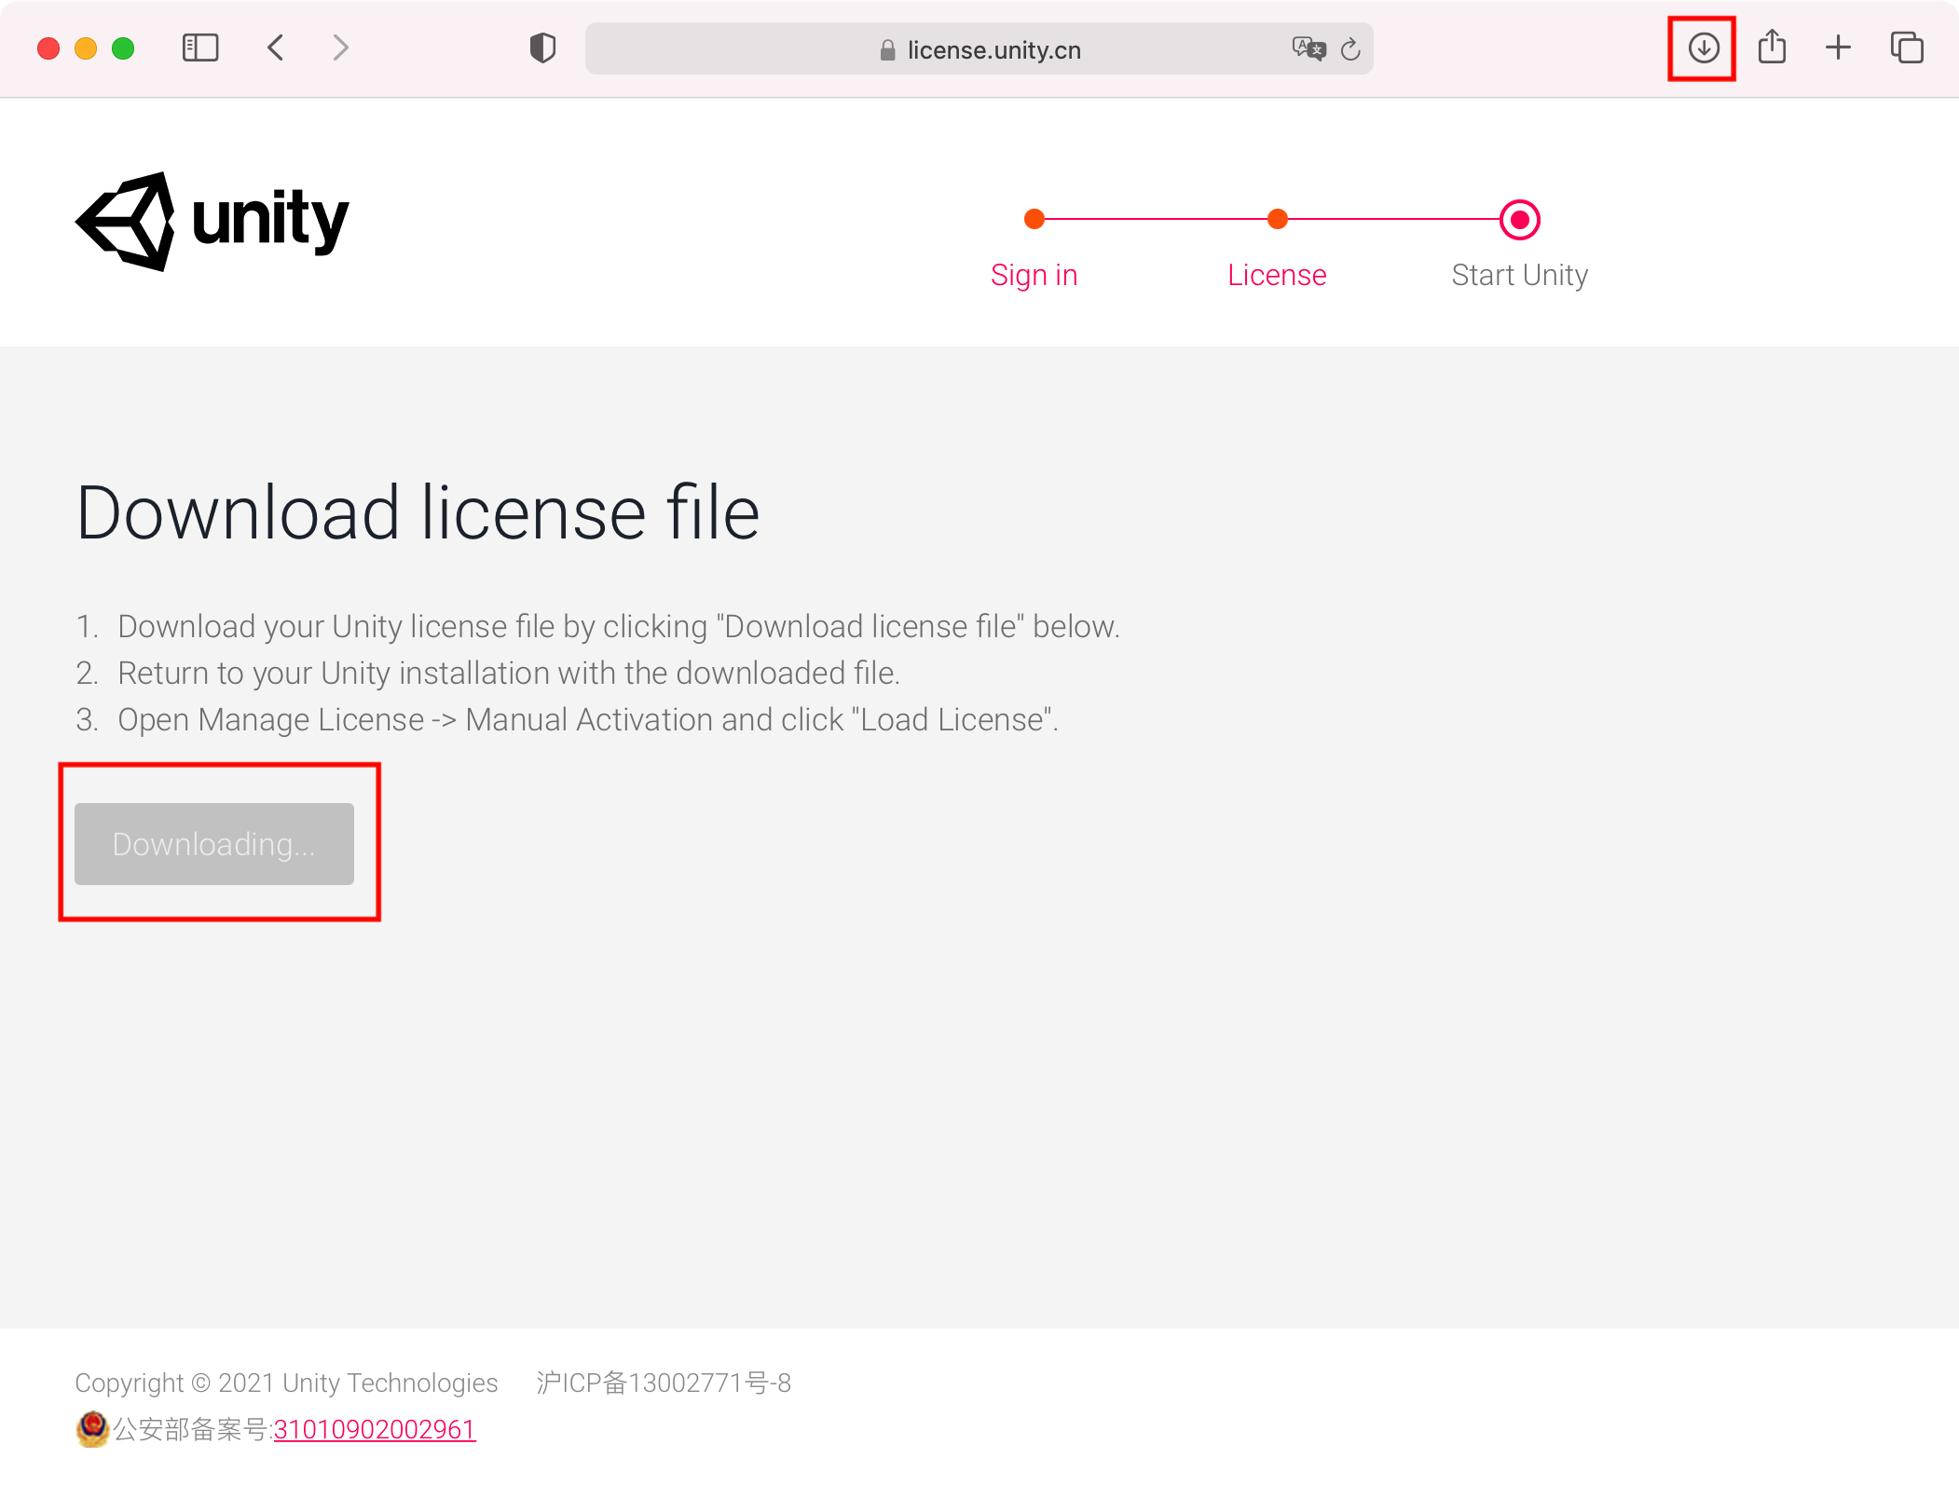Screen dimensions: 1959x1485
Task: Click the Sign in progress dot
Action: pos(1034,219)
